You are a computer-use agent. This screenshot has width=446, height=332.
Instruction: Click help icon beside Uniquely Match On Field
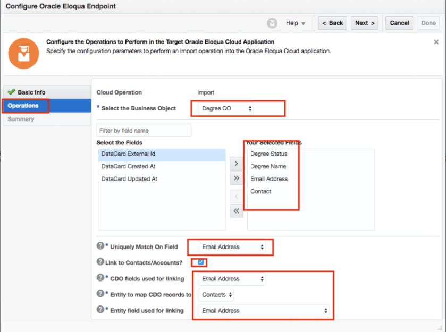point(100,246)
